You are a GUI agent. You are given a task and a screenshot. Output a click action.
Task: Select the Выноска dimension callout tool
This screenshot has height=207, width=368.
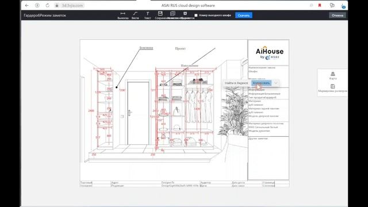122,16
